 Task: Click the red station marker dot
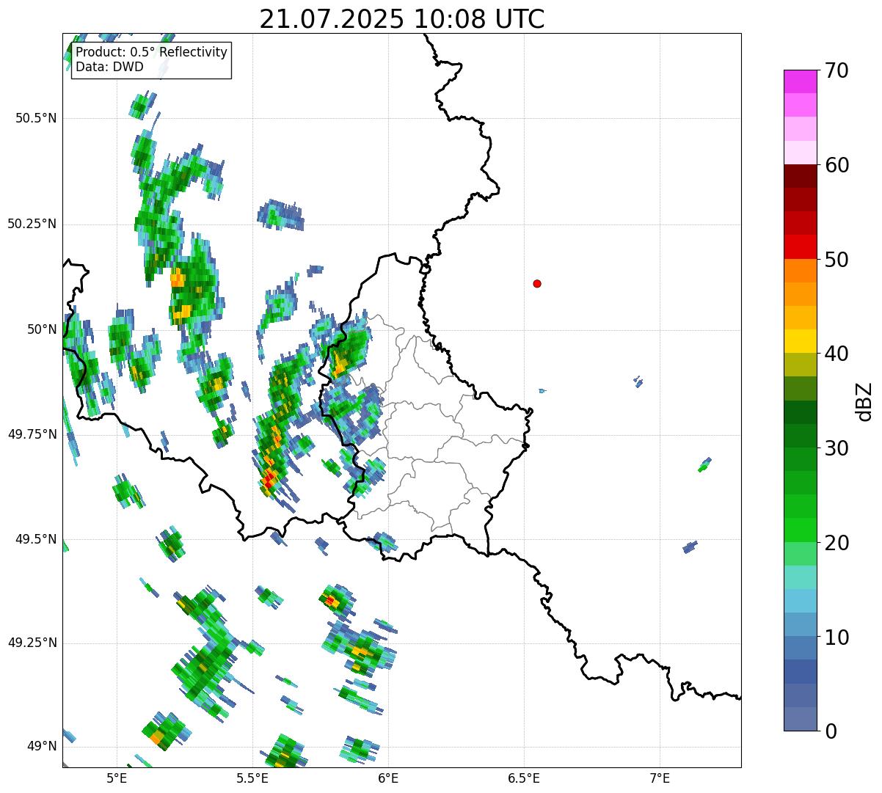coord(537,283)
